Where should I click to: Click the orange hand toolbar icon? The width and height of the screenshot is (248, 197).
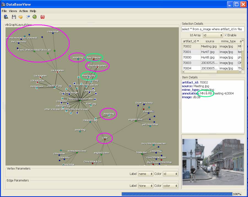coord(20,17)
